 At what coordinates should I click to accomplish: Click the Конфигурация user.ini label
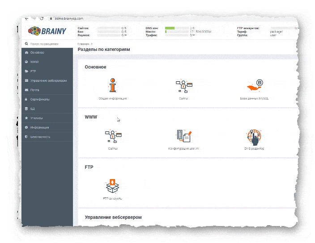coord(183,149)
